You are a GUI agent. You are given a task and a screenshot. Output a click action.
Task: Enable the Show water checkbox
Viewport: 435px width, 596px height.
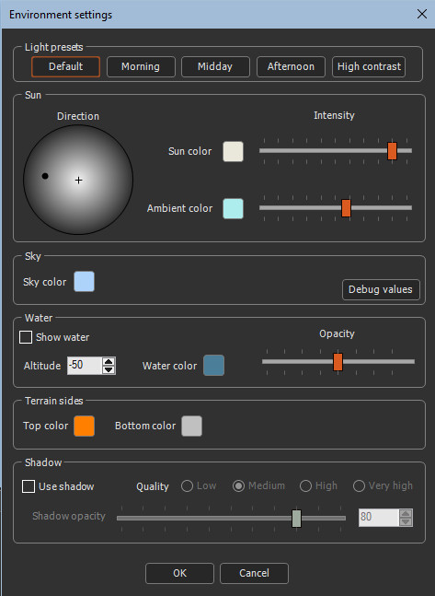point(26,337)
